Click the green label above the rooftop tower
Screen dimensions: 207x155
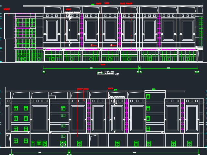pyautogui.click(x=154, y=89)
